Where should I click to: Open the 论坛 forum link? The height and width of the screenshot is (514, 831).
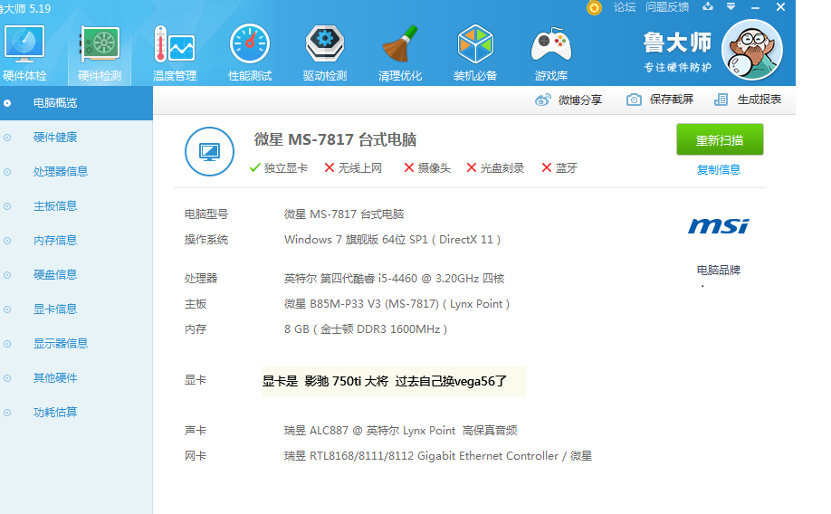[625, 7]
